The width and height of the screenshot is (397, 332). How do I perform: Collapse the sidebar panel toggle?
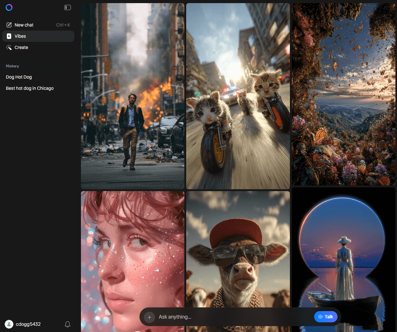(68, 7)
